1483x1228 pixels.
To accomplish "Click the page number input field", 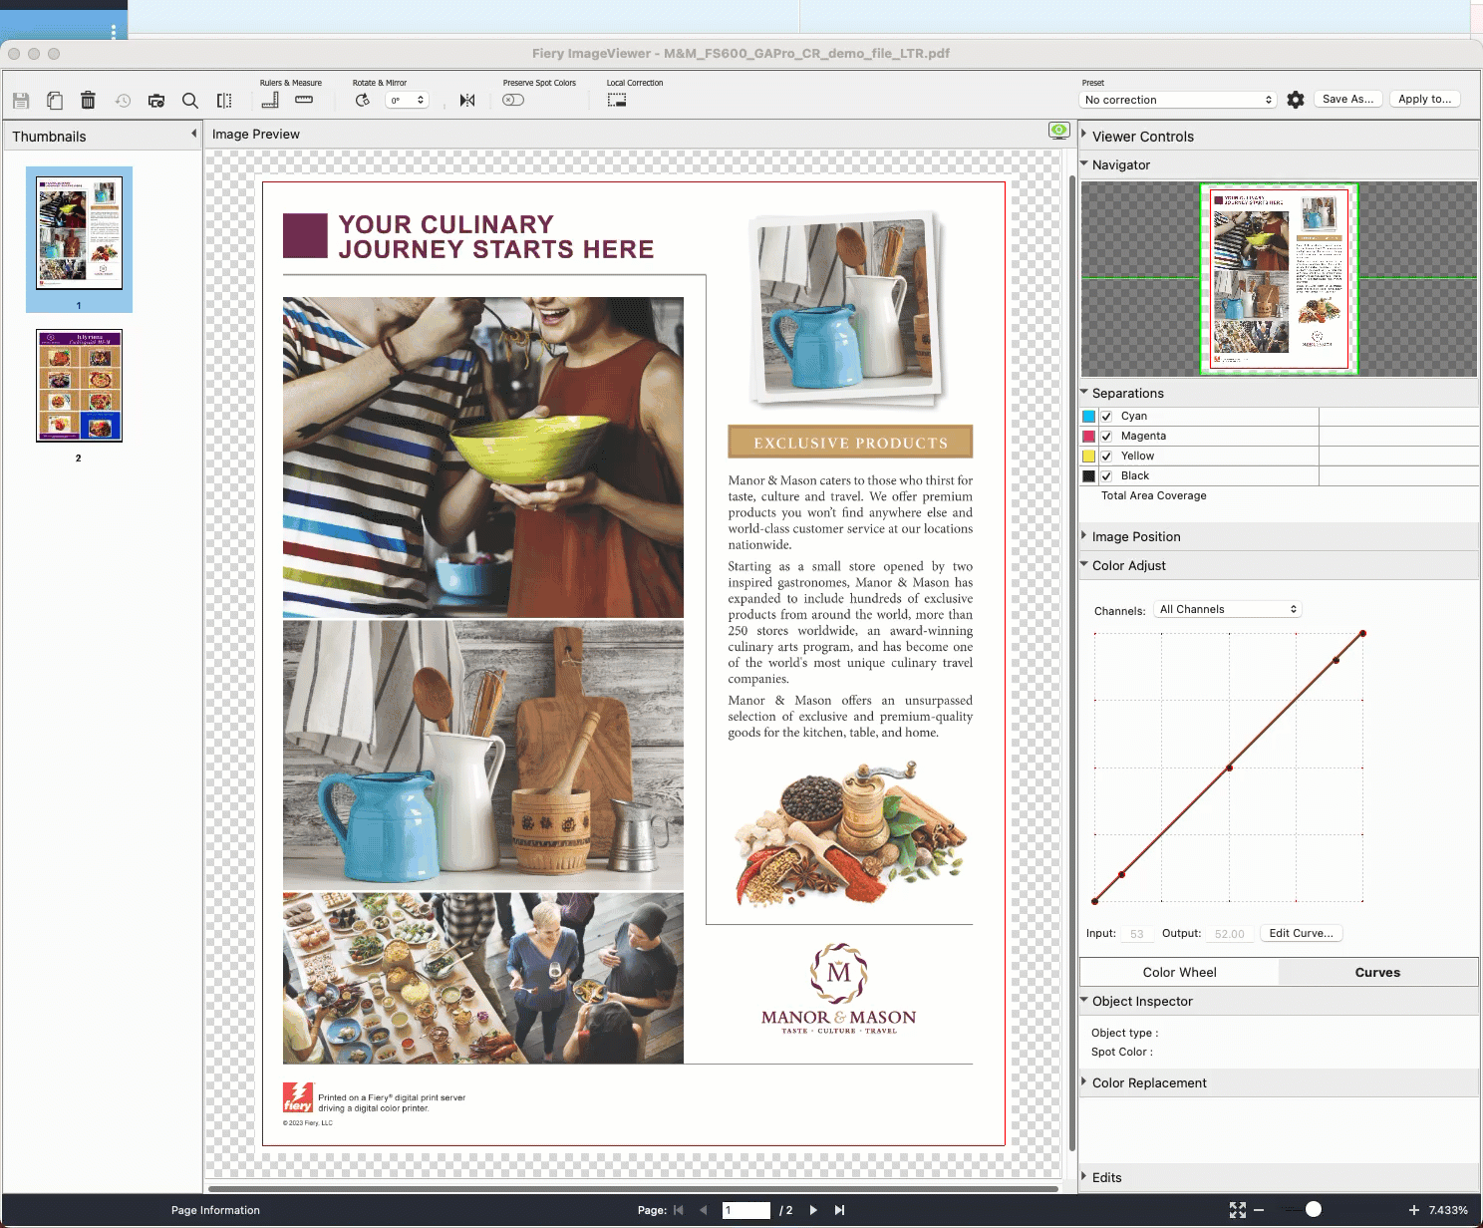I will pyautogui.click(x=745, y=1210).
